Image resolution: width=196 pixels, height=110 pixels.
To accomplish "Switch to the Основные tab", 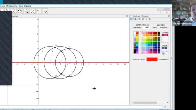I will [137, 28].
